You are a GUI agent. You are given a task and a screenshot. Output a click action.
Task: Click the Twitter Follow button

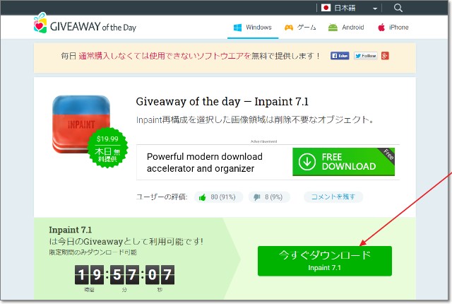[x=366, y=56]
